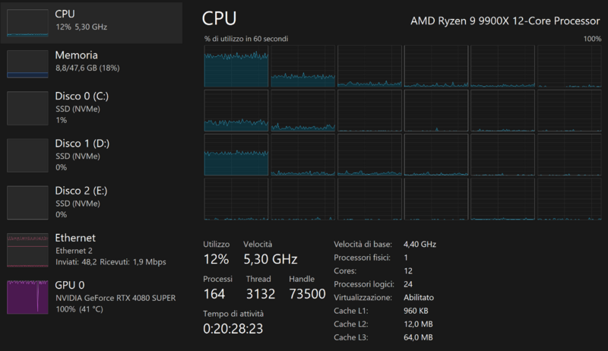The height and width of the screenshot is (351, 608).
Task: Click the top-left logical processor graph
Action: click(x=236, y=66)
